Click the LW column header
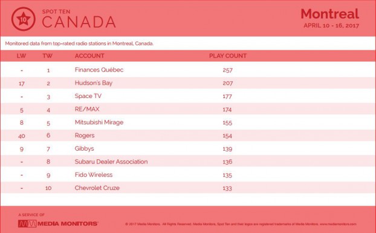376x233 pixels. pos(21,56)
